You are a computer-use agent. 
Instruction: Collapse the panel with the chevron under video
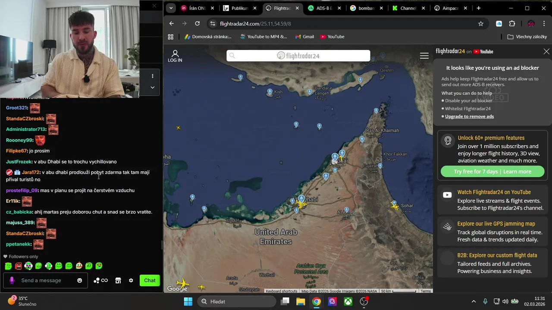pos(152,87)
